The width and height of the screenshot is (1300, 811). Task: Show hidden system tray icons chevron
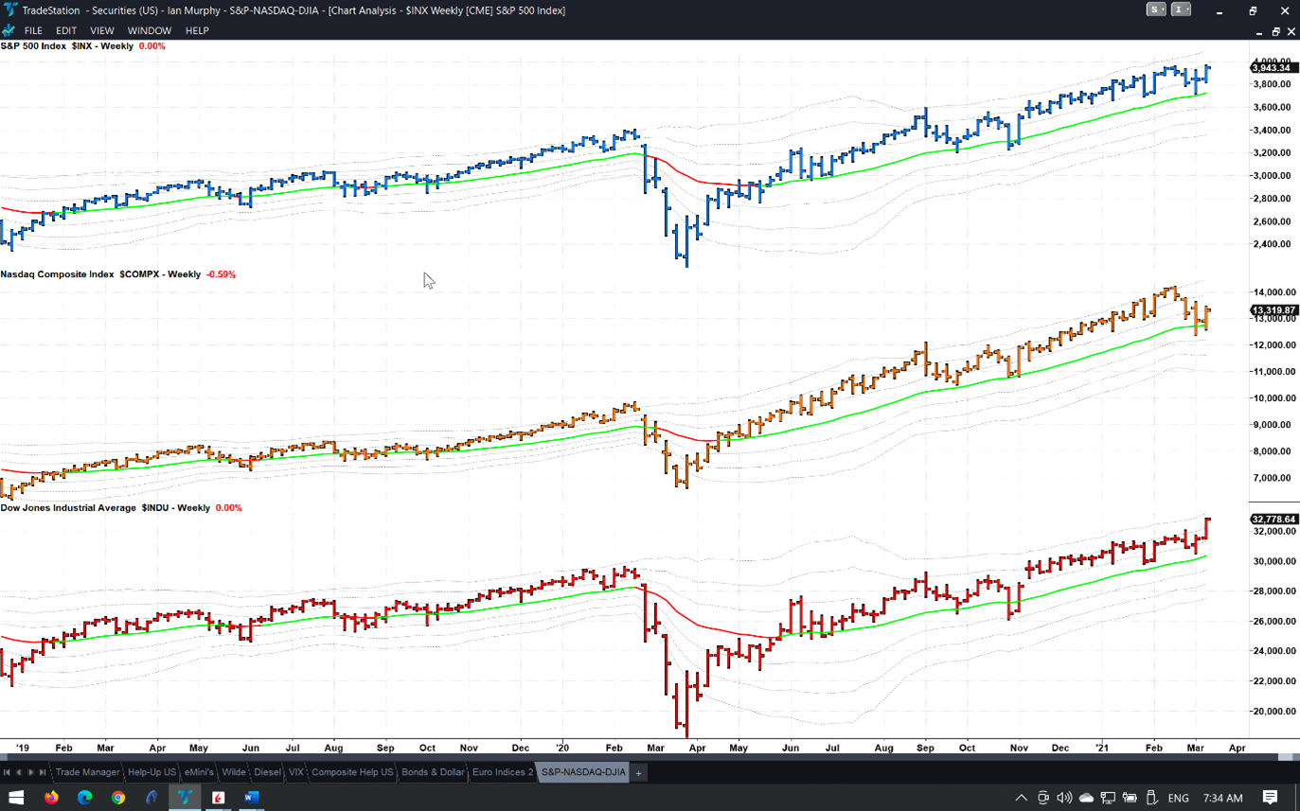(1021, 798)
